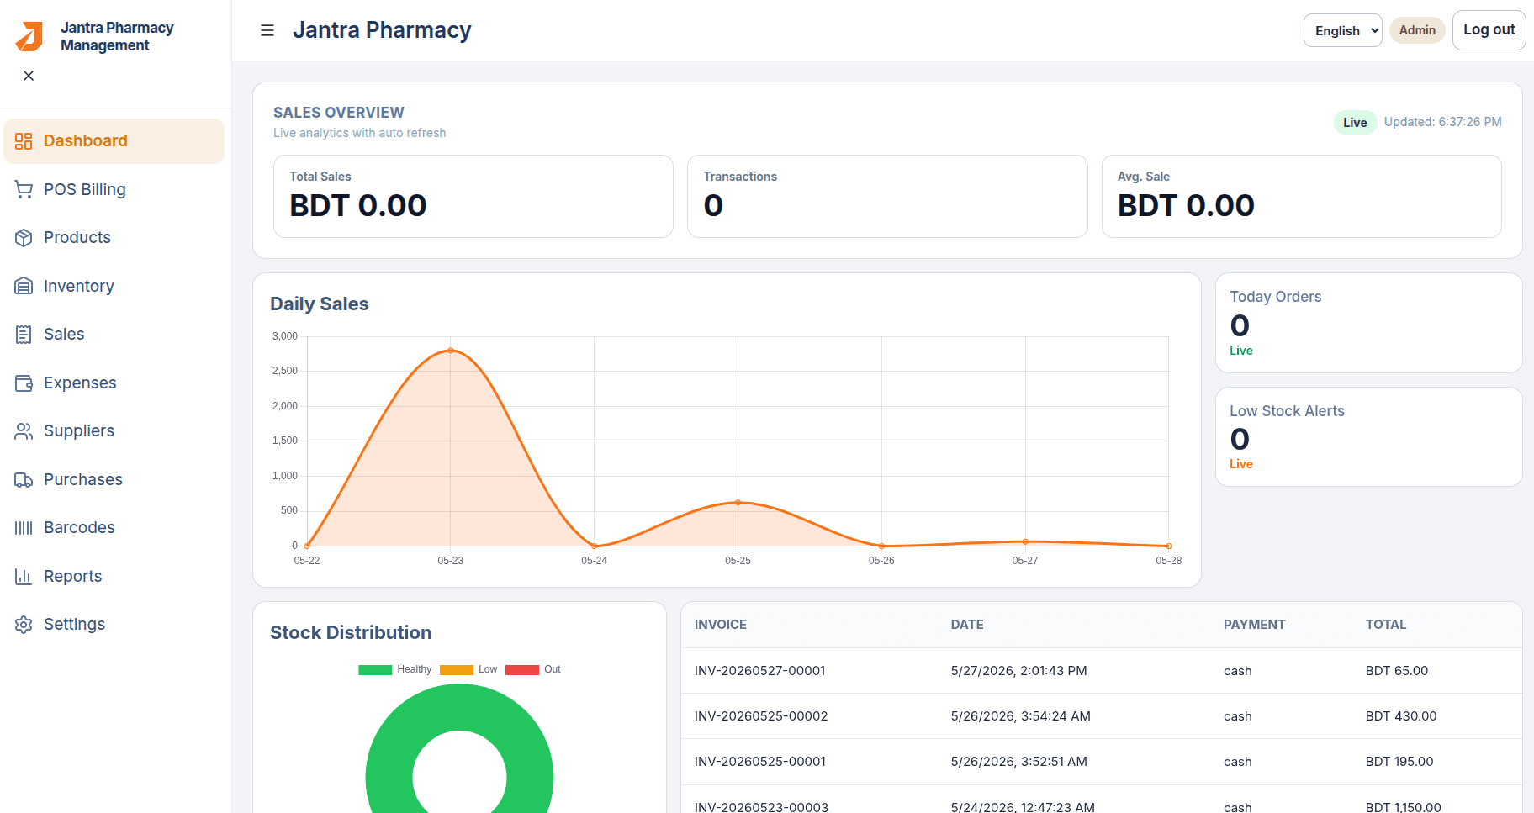
Task: Click the Expenses wallet icon
Action: click(24, 383)
